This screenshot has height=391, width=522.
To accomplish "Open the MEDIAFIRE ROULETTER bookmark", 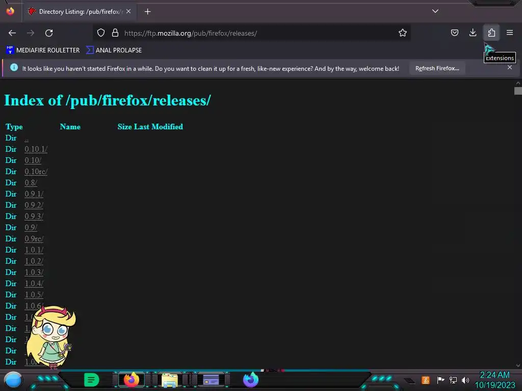I will (x=43, y=50).
